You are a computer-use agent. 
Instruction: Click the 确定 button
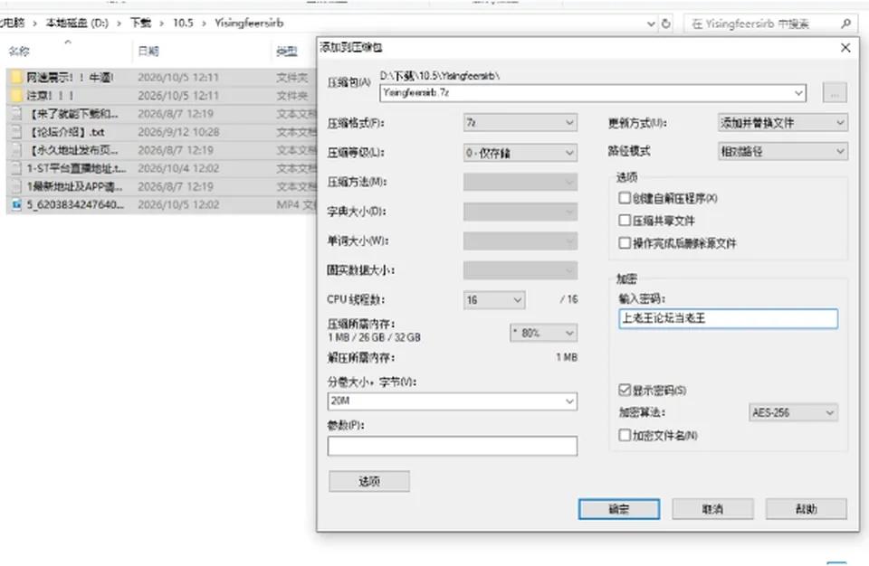[619, 509]
